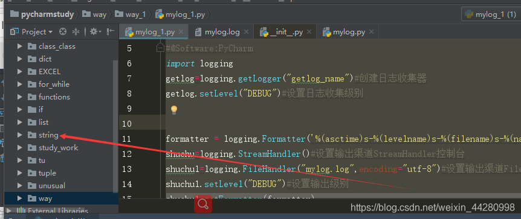This screenshot has width=521, height=219.
Task: Expand the functions folder
Action: coord(19,97)
